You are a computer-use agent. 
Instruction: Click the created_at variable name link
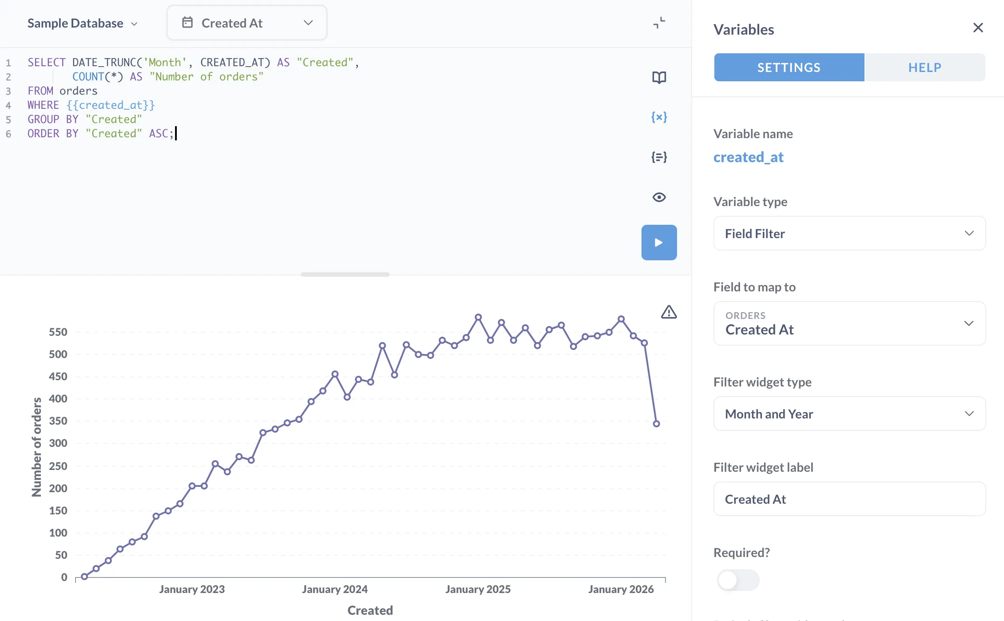point(748,155)
